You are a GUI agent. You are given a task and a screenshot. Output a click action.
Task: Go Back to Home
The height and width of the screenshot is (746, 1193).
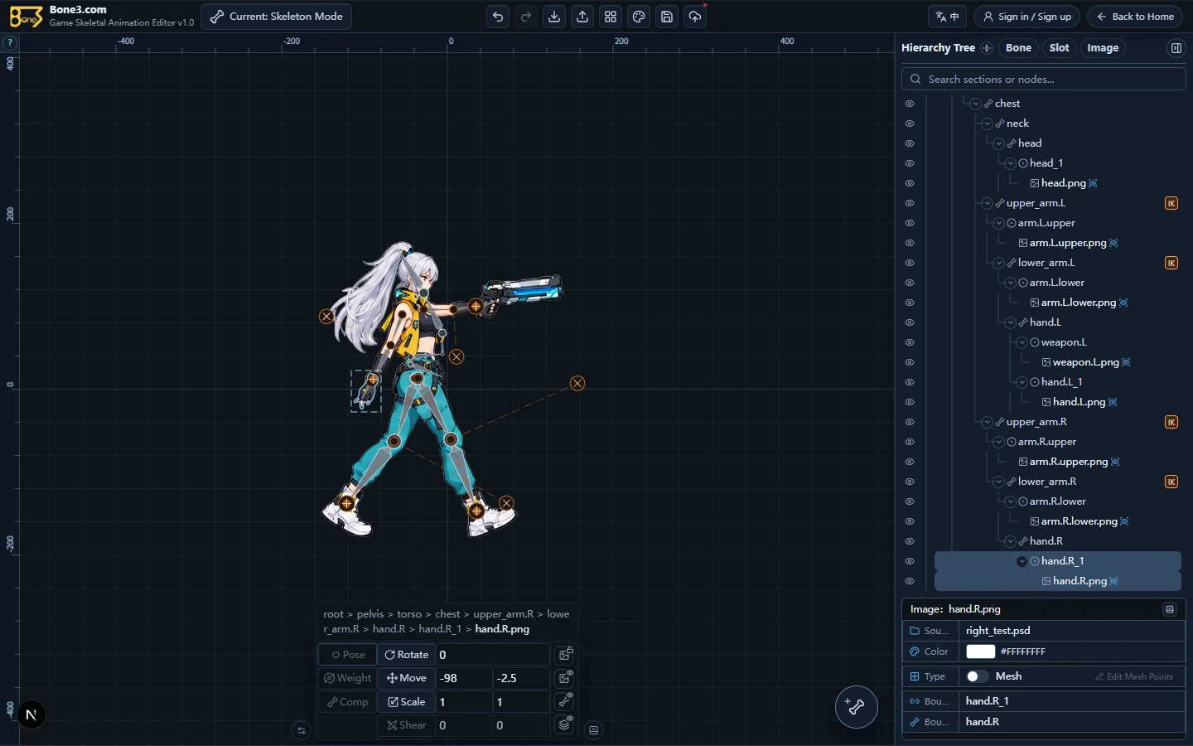click(x=1135, y=17)
